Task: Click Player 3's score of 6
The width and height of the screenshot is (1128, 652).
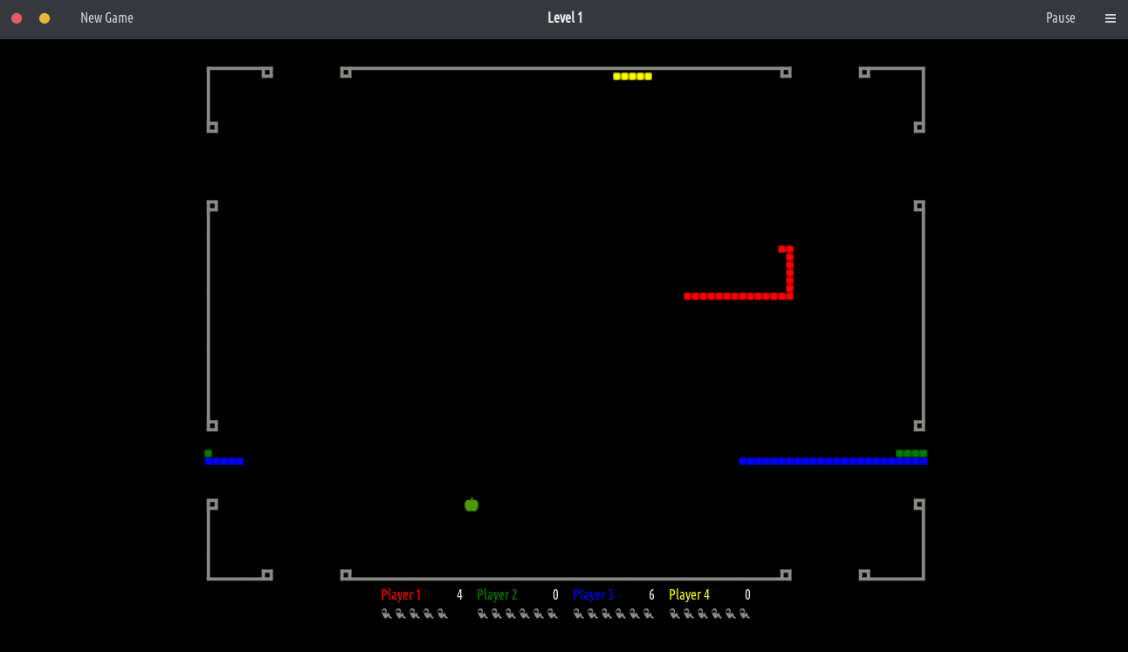Action: (651, 594)
